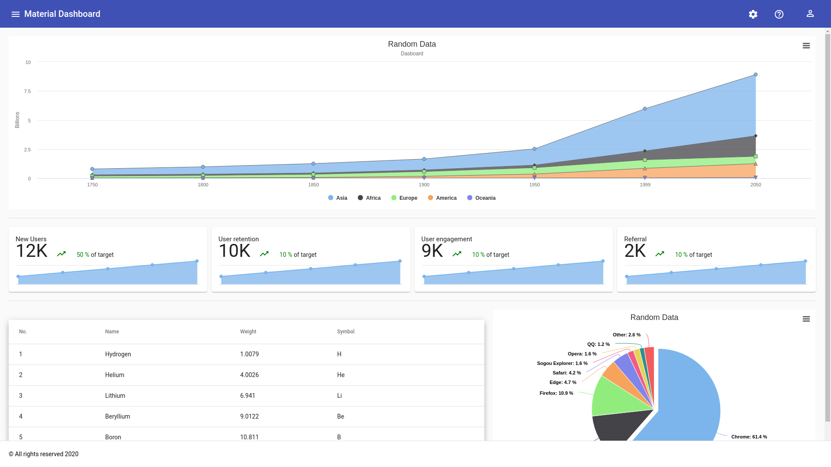831x467 pixels.
Task: Click the Referral trending-up icon
Action: point(660,254)
